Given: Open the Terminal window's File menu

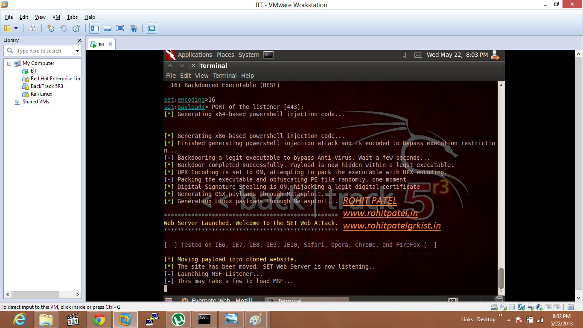Looking at the screenshot, I should pos(171,76).
